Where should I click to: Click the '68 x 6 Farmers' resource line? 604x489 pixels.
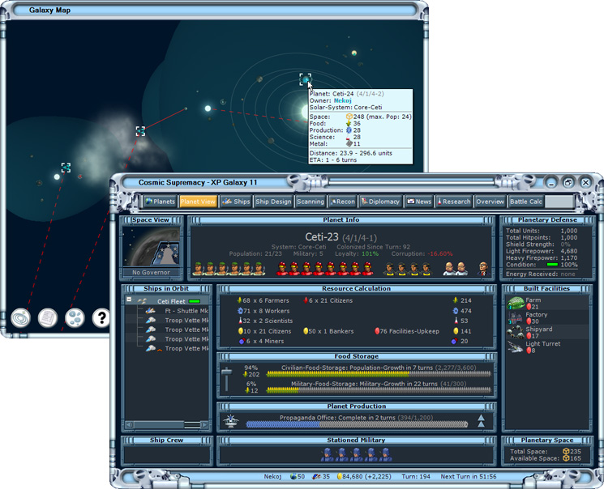tap(263, 300)
